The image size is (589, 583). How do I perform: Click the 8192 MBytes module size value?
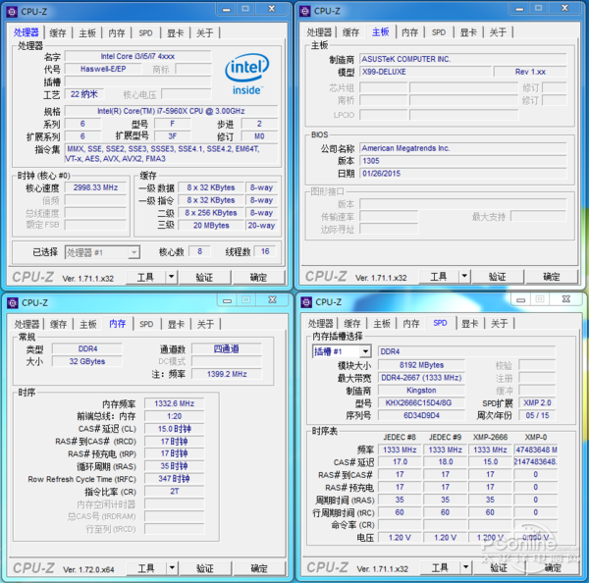click(421, 365)
